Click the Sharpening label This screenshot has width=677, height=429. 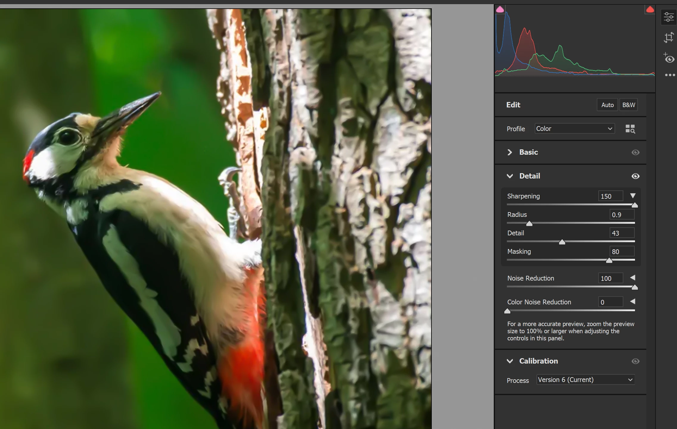(524, 196)
